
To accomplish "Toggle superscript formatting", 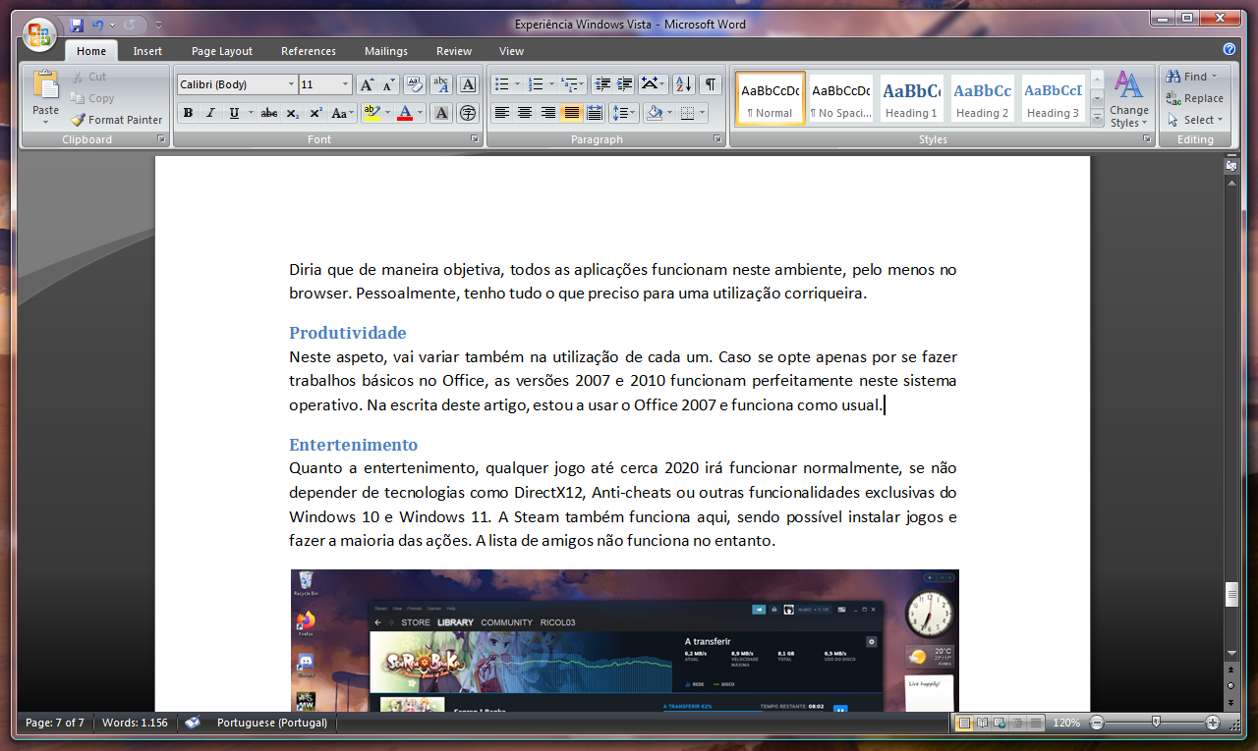I will pos(314,113).
